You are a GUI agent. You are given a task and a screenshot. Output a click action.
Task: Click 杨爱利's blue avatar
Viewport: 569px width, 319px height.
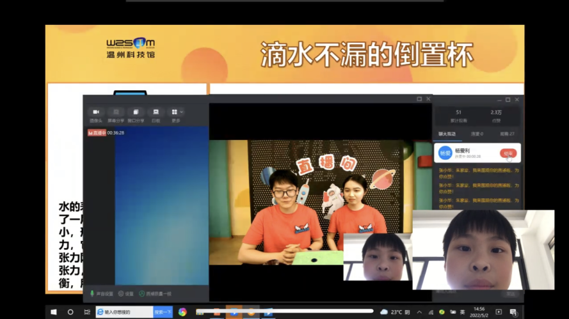445,153
